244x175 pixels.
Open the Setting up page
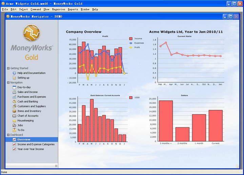click(x=23, y=78)
